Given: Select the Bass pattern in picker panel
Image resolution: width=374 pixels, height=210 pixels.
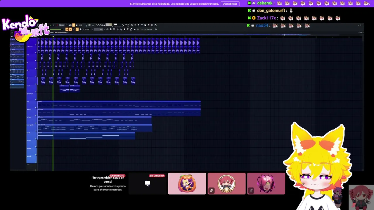Looking at the screenshot, I should tap(17, 46).
